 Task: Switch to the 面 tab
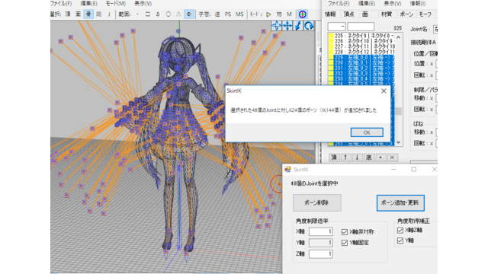(x=365, y=14)
